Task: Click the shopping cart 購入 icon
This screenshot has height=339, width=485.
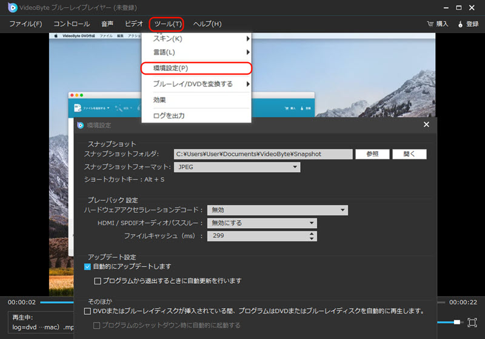Action: (x=430, y=24)
